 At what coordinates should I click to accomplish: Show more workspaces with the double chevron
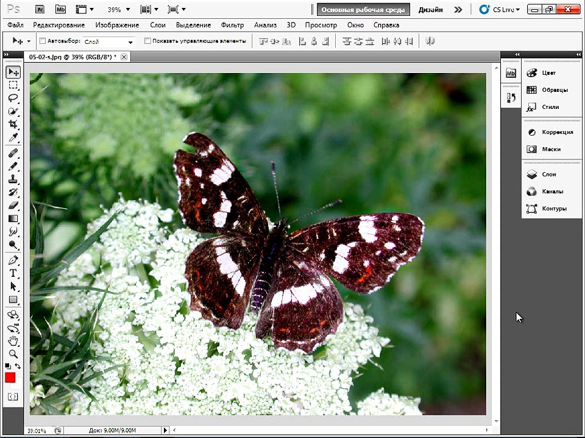[458, 10]
